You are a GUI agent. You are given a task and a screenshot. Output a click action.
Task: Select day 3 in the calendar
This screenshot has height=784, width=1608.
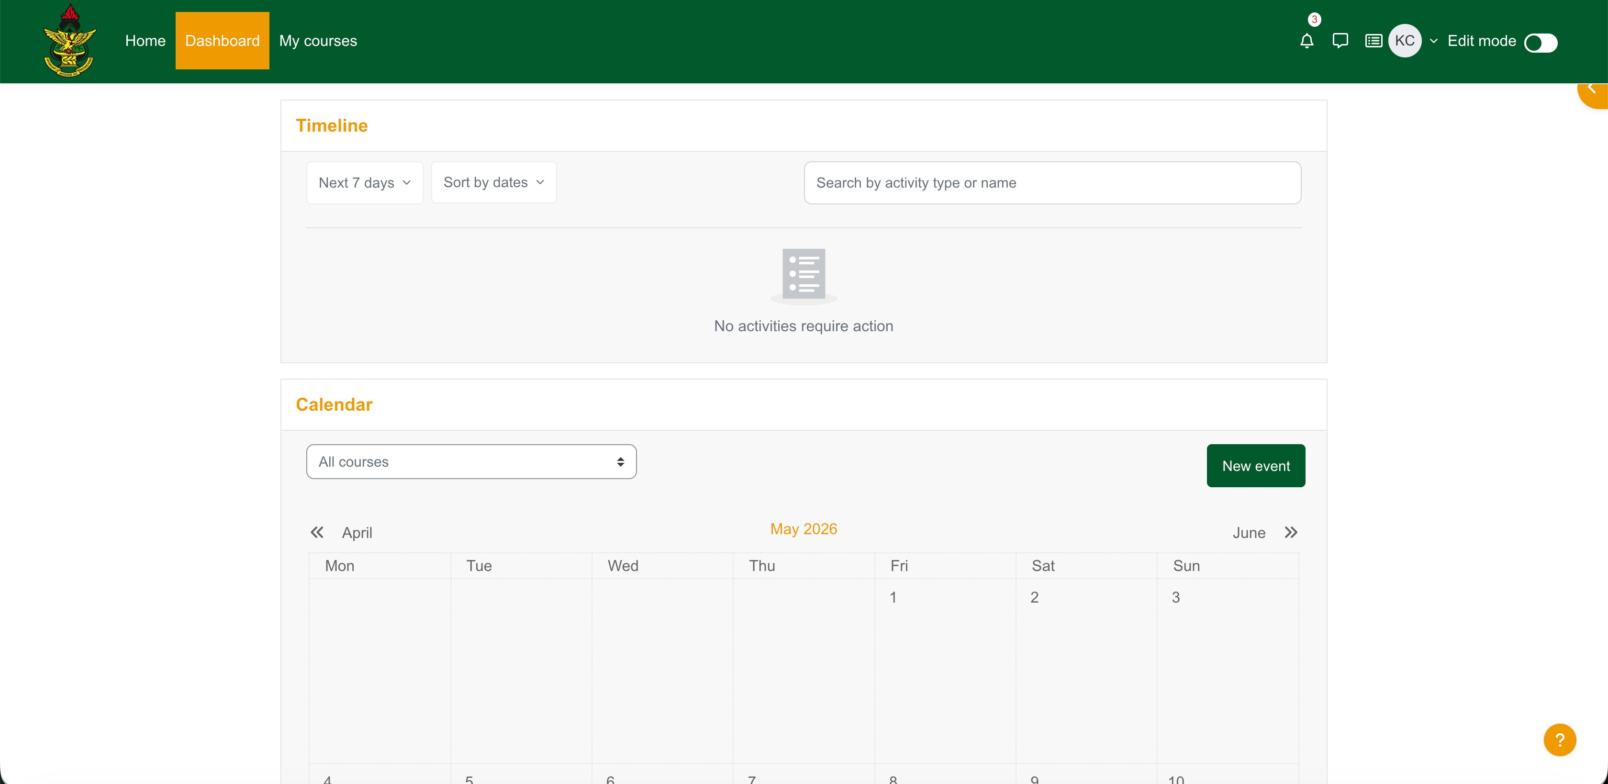point(1175,597)
